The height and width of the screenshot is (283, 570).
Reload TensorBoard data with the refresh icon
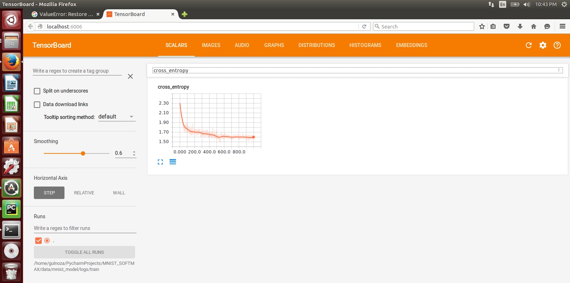pos(529,45)
